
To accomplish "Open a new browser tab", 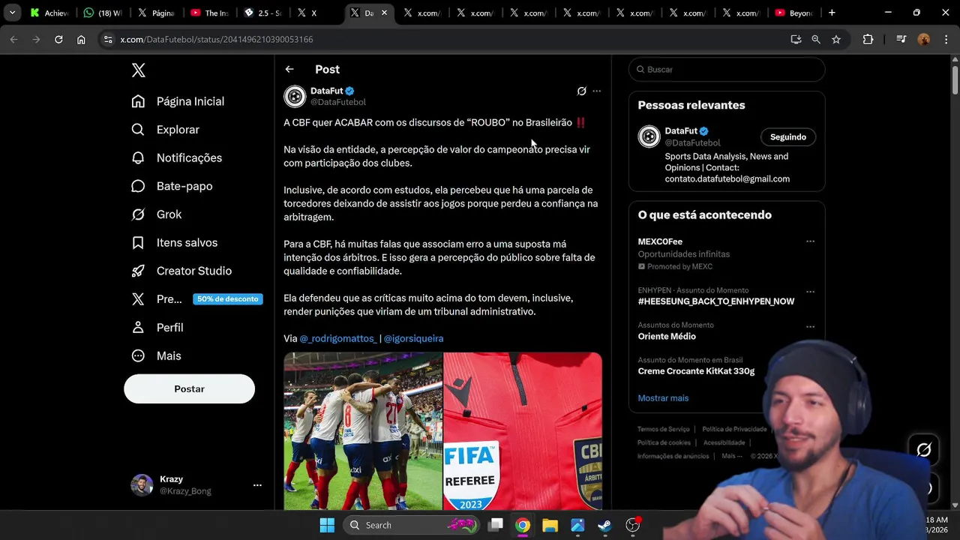I will tap(832, 13).
